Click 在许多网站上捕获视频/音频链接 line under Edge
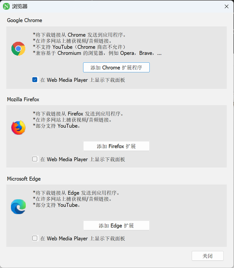Image resolution: width=234 pixels, height=268 pixels. tap(72, 199)
